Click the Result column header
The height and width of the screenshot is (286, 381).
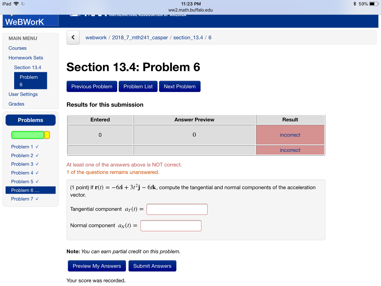pyautogui.click(x=290, y=120)
